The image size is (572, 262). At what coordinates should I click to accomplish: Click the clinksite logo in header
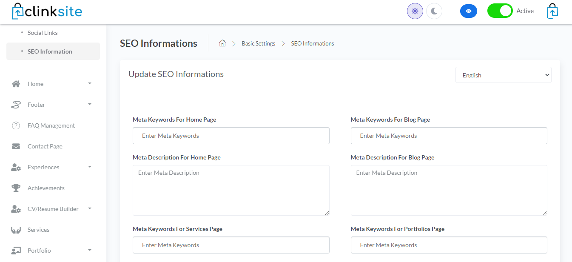point(47,11)
